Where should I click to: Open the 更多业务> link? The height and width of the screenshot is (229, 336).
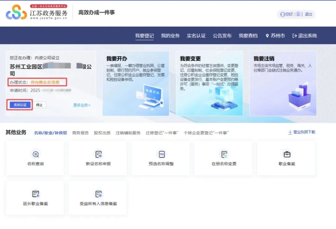(x=82, y=105)
